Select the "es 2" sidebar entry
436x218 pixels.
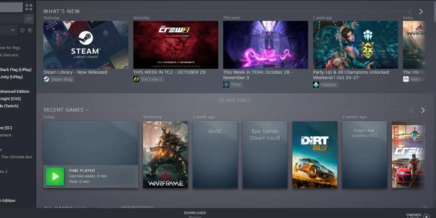pyautogui.click(x=4, y=172)
